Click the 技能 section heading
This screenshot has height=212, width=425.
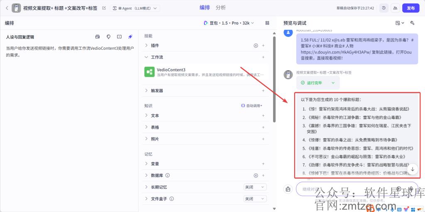(x=148, y=36)
